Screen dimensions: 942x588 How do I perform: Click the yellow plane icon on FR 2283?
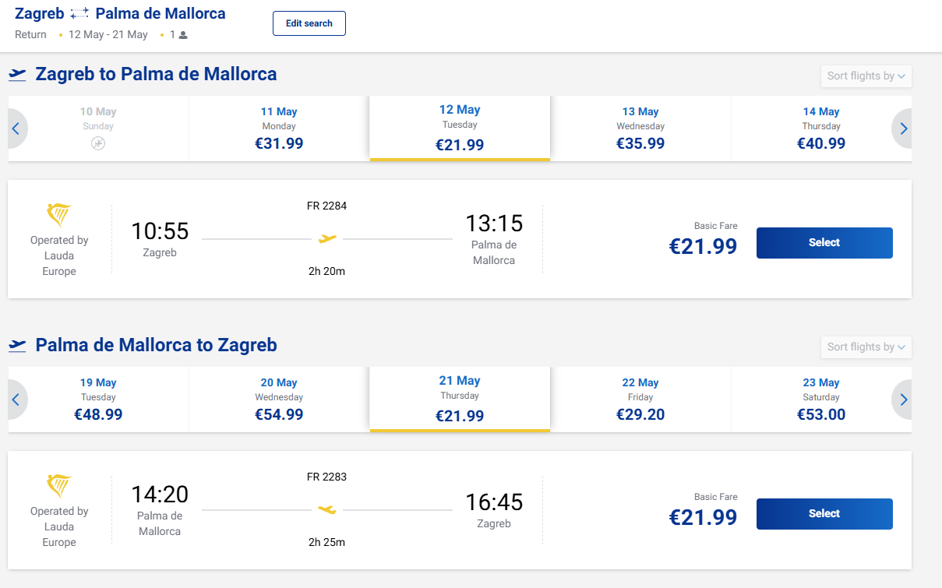click(x=327, y=509)
